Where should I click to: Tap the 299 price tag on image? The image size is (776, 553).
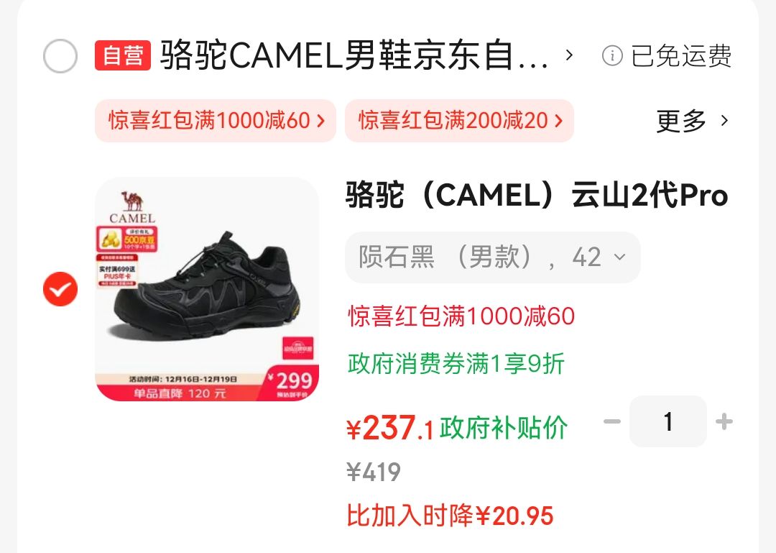coord(291,383)
